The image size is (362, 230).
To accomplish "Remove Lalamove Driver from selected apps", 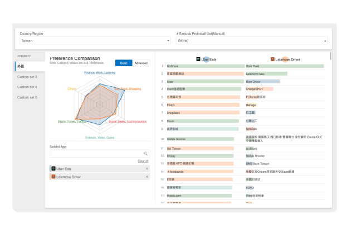I will [147, 177].
